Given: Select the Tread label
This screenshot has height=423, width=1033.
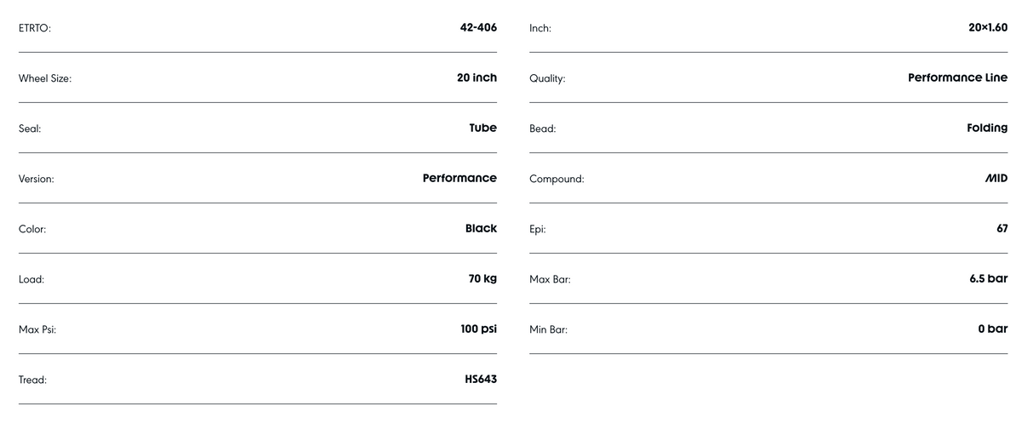Looking at the screenshot, I should coord(32,380).
